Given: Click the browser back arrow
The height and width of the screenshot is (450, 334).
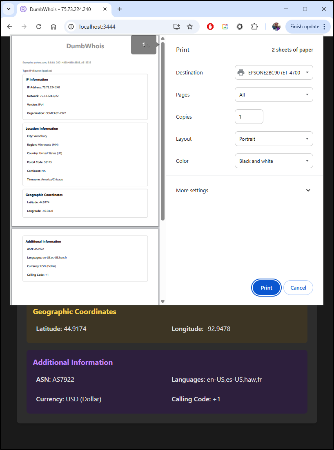Looking at the screenshot, I should pyautogui.click(x=9, y=27).
